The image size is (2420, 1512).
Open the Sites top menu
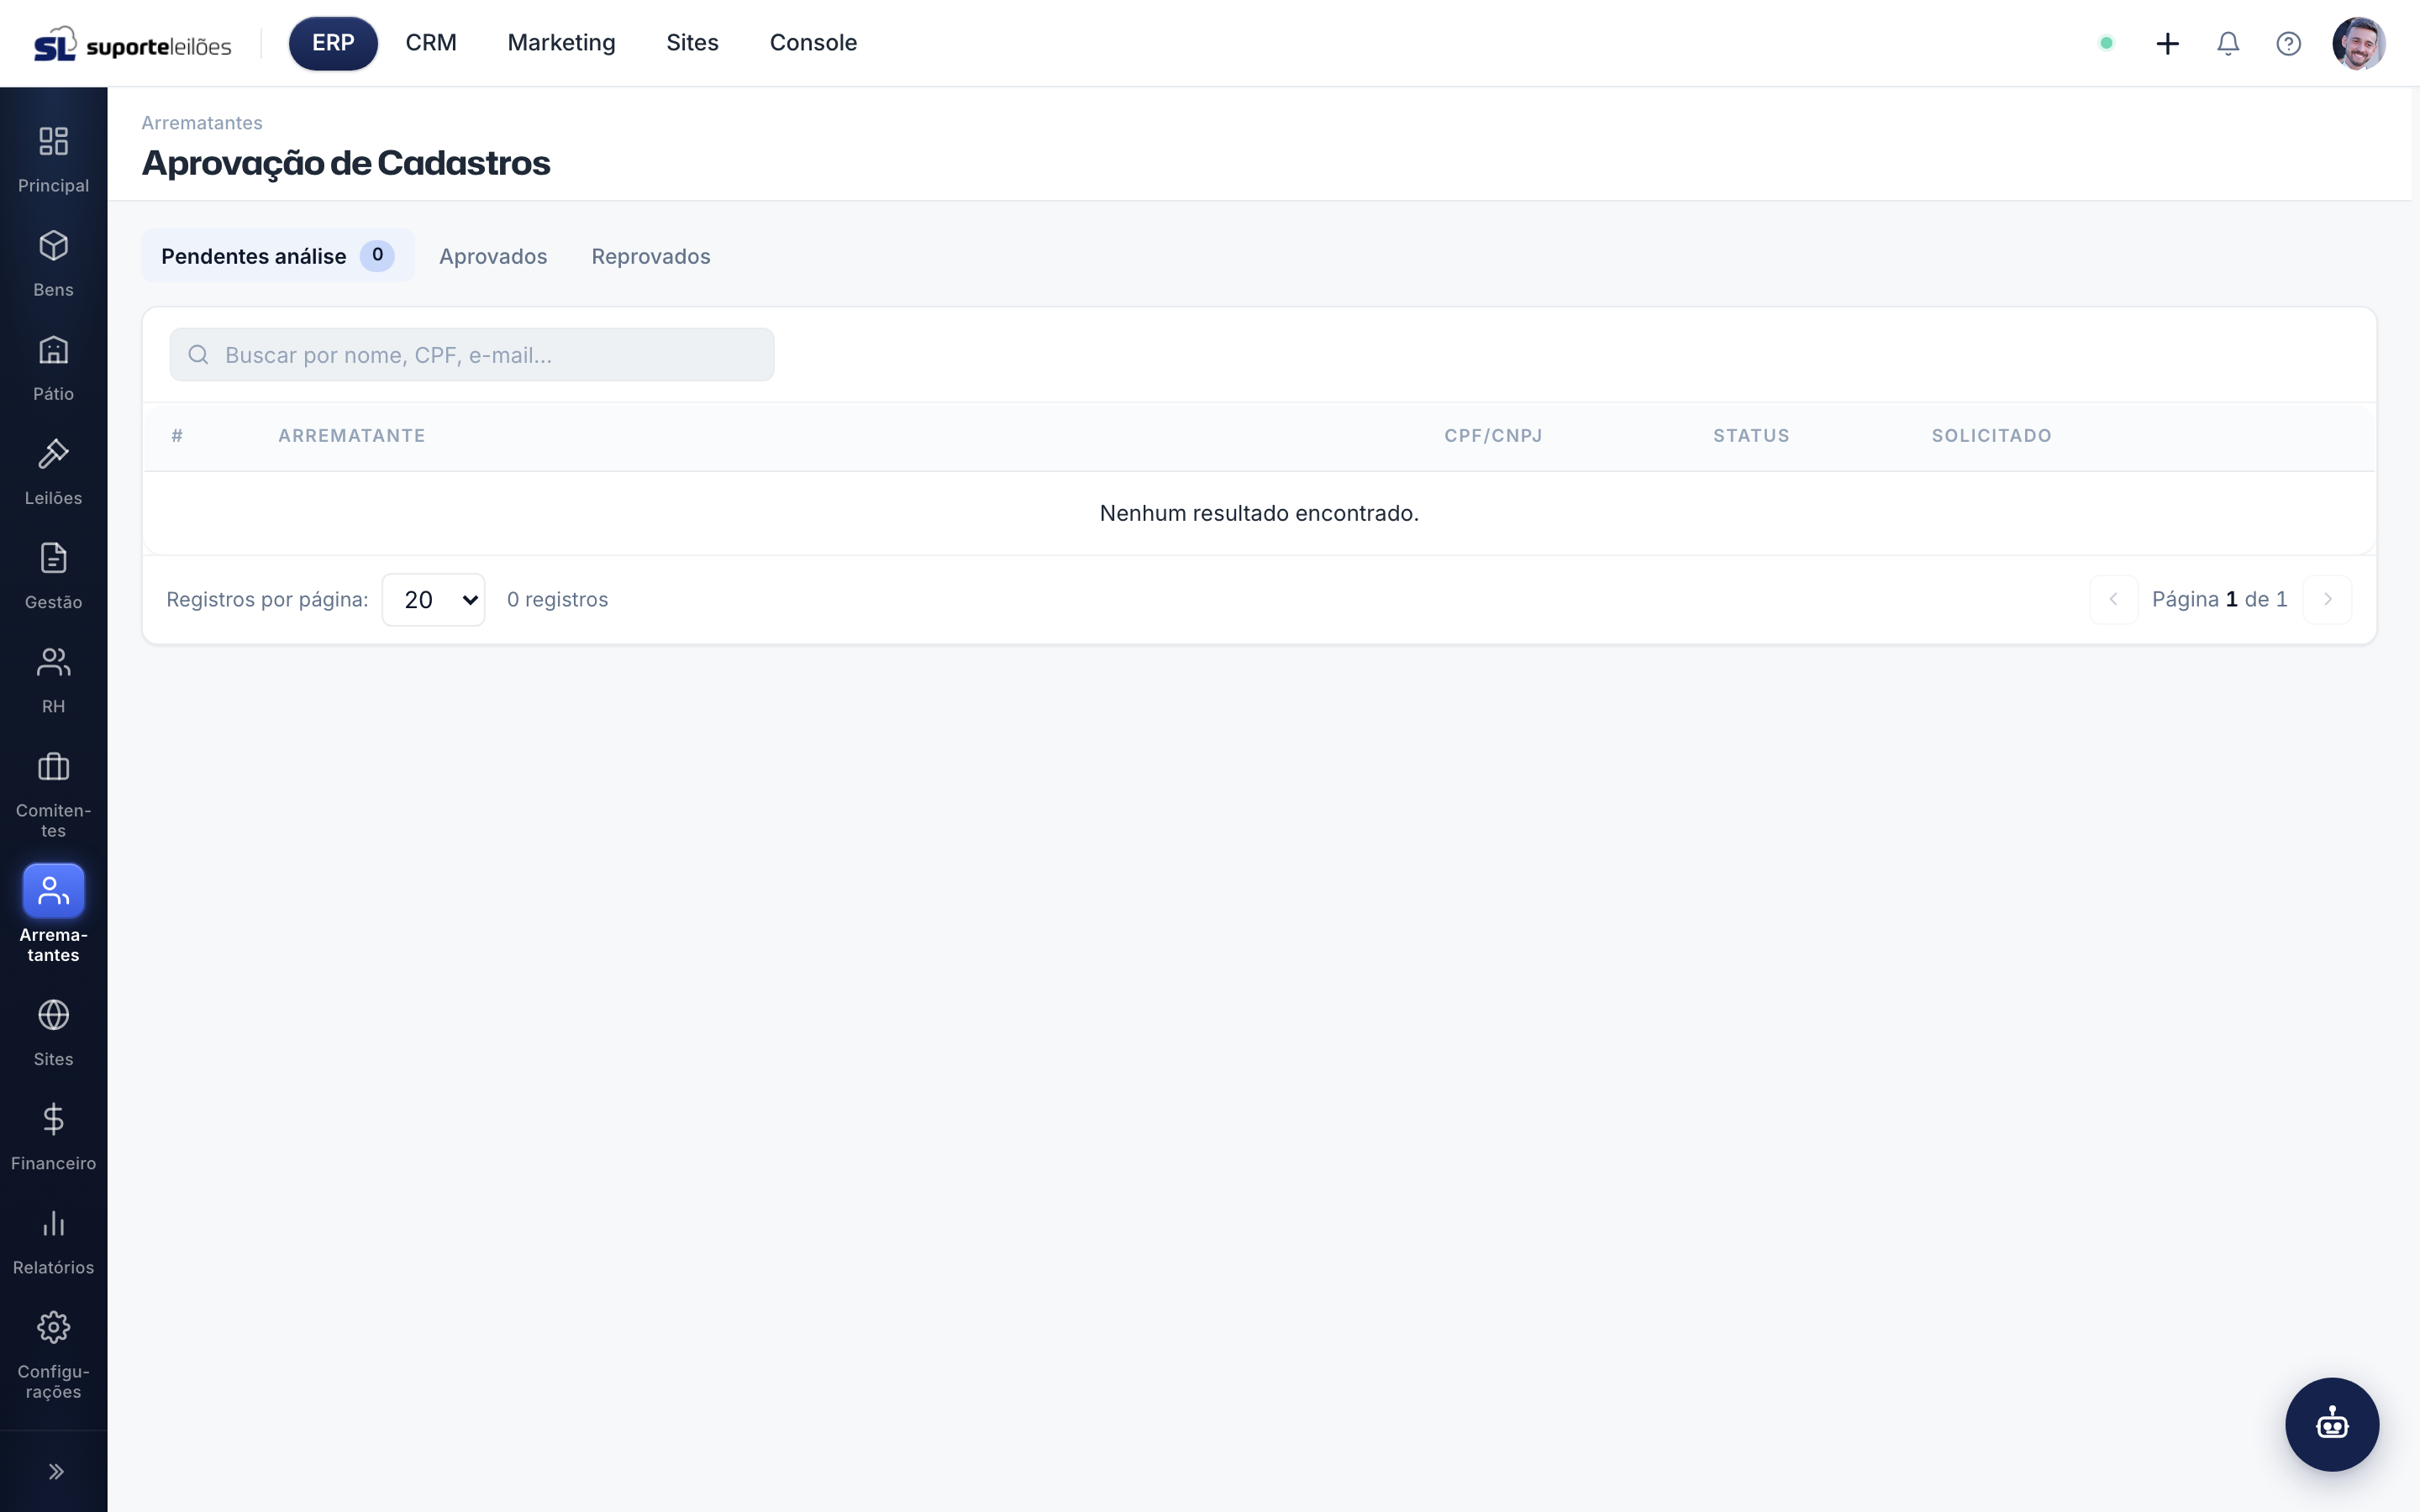coord(692,43)
